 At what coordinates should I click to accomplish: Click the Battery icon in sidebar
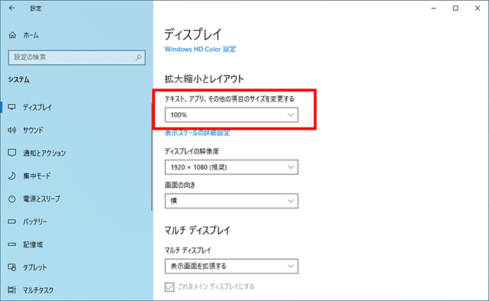pos(12,222)
